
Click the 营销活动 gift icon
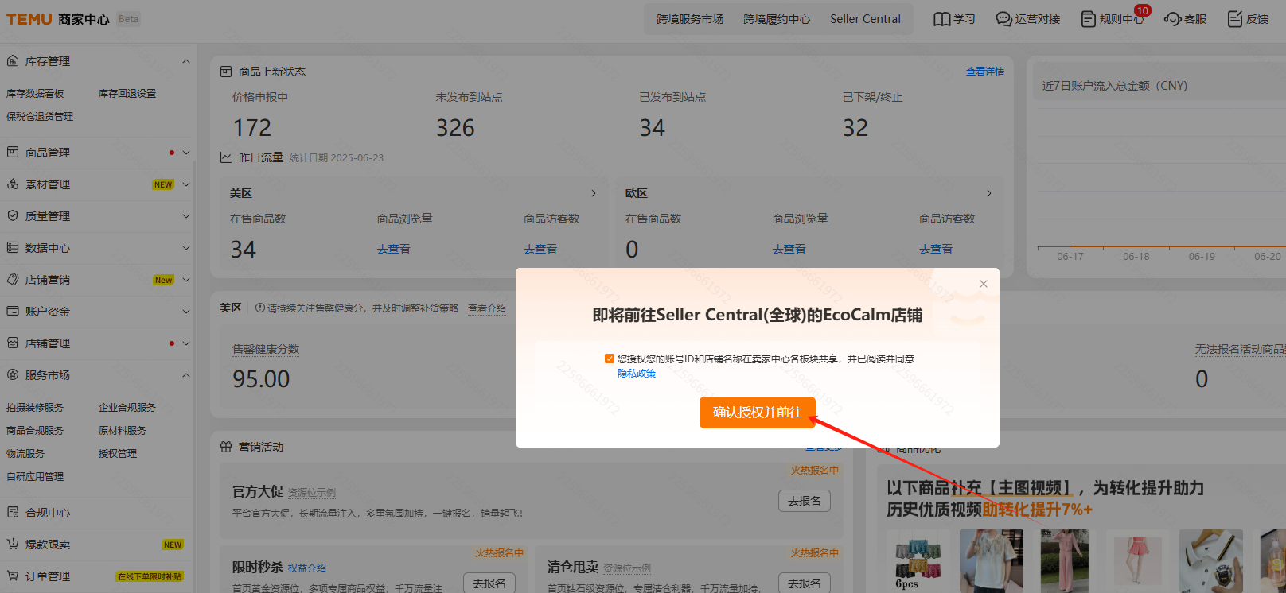[x=226, y=447]
